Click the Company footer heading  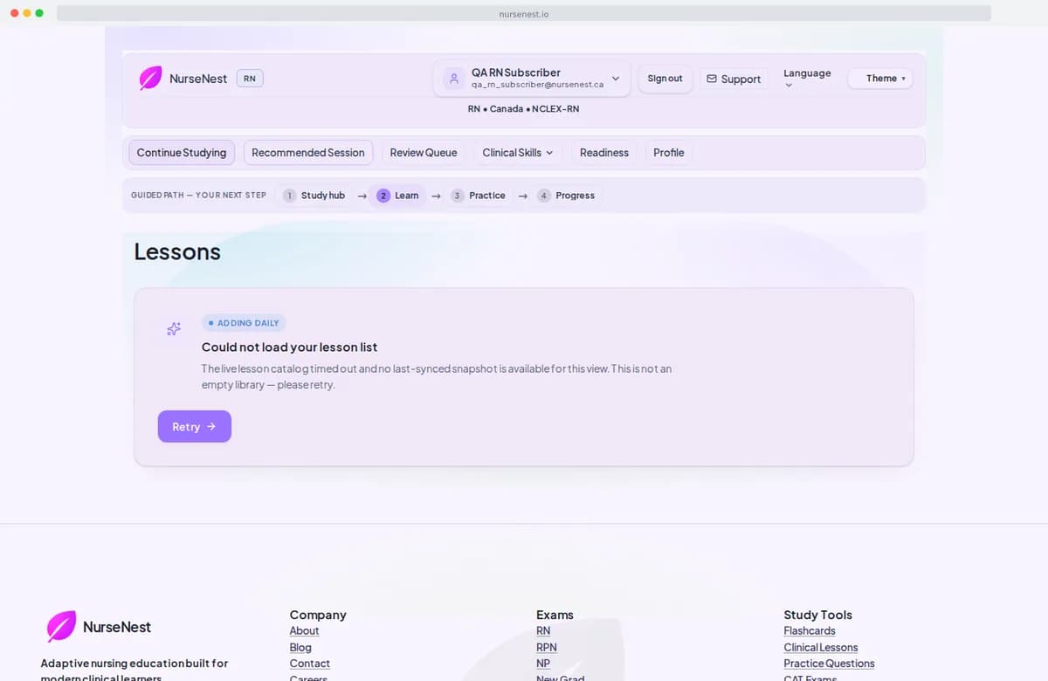tap(318, 615)
